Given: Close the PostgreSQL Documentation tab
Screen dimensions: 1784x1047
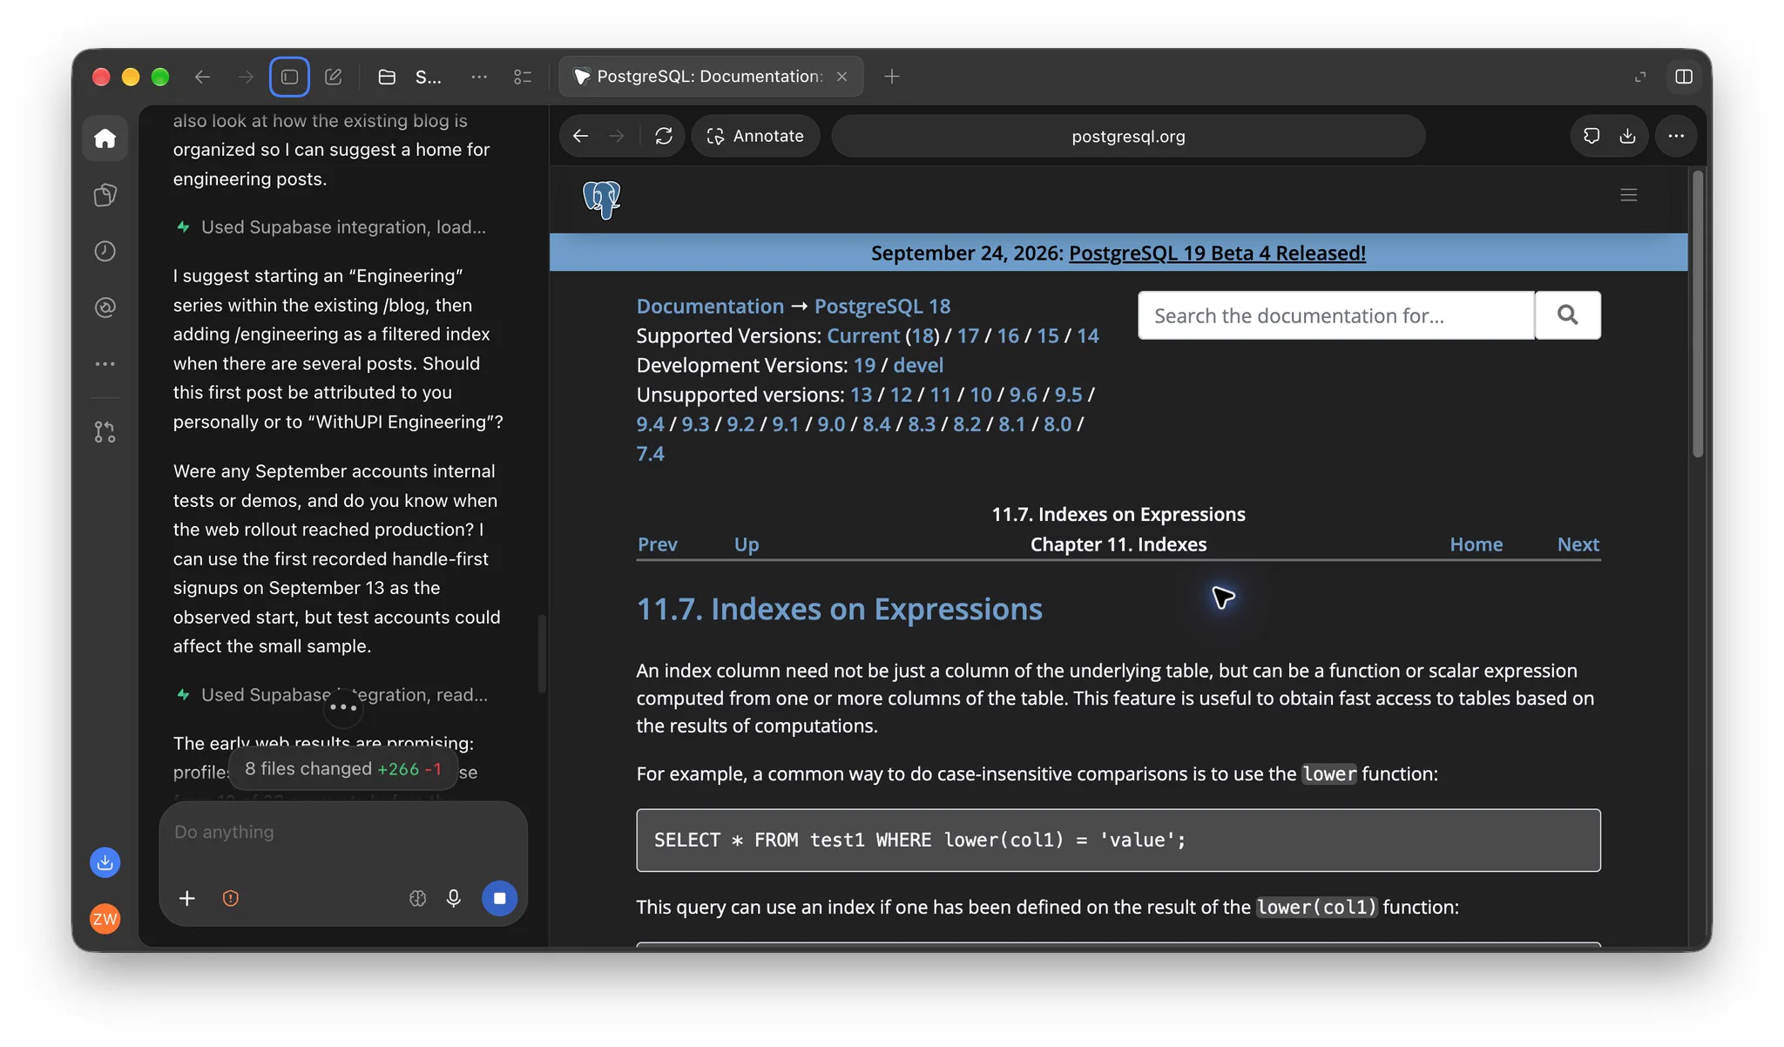Looking at the screenshot, I should click(x=842, y=77).
